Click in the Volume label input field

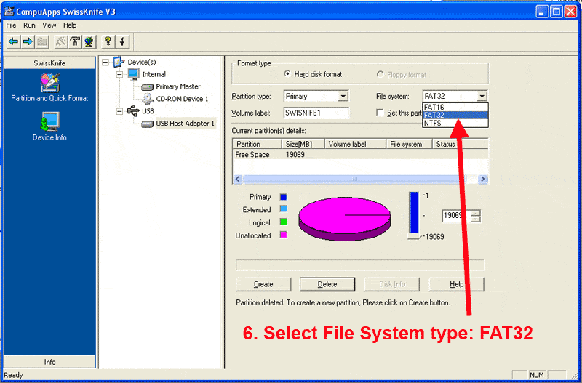[316, 113]
